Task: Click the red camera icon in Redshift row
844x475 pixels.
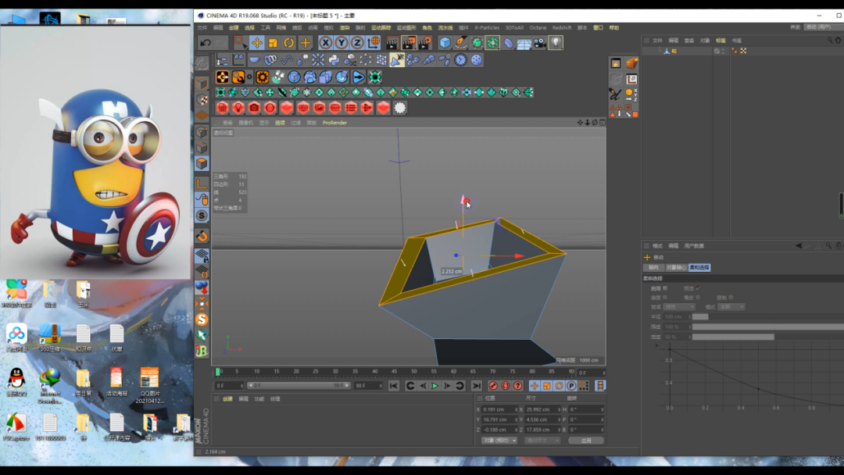Action: (254, 108)
